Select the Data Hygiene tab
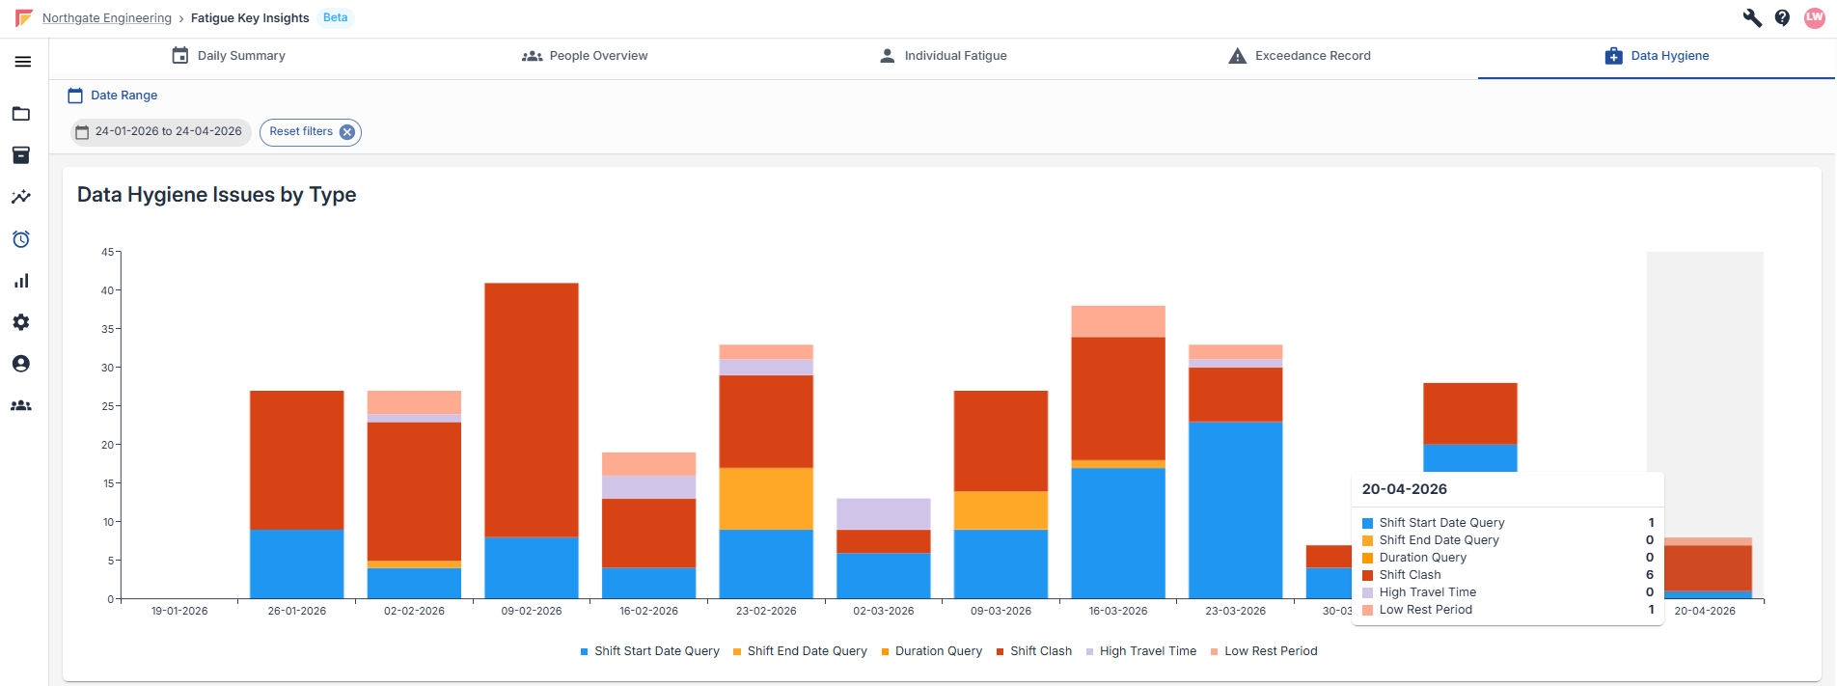Image resolution: width=1837 pixels, height=686 pixels. tap(1657, 56)
